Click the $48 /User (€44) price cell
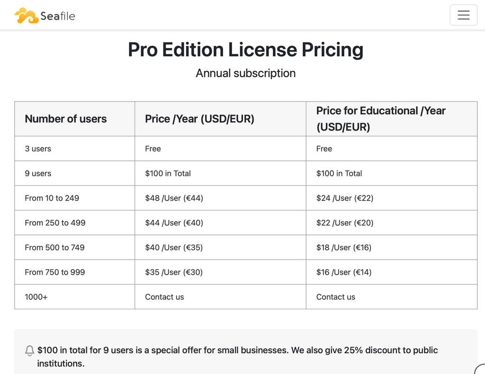This screenshot has height=374, width=485. click(174, 198)
